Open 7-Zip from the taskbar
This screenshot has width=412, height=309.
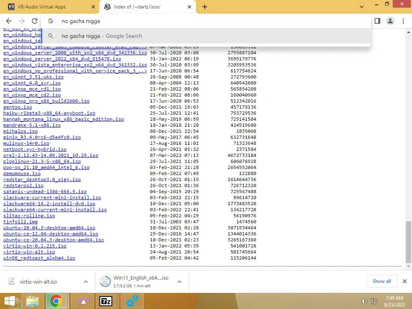pos(106,301)
